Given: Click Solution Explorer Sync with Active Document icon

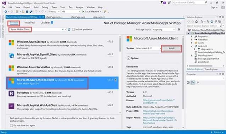Looking at the screenshot, I should pos(208,22).
